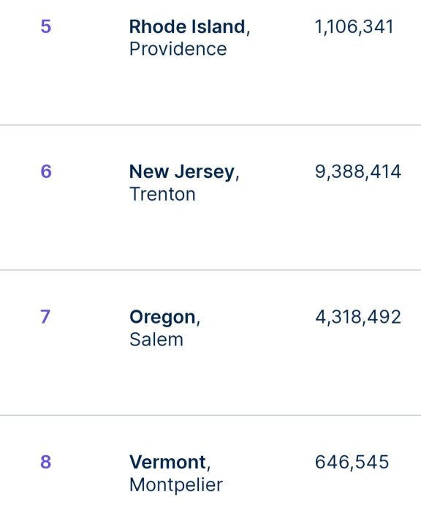Click the capital city Trenton
The width and height of the screenshot is (421, 527).
(162, 194)
